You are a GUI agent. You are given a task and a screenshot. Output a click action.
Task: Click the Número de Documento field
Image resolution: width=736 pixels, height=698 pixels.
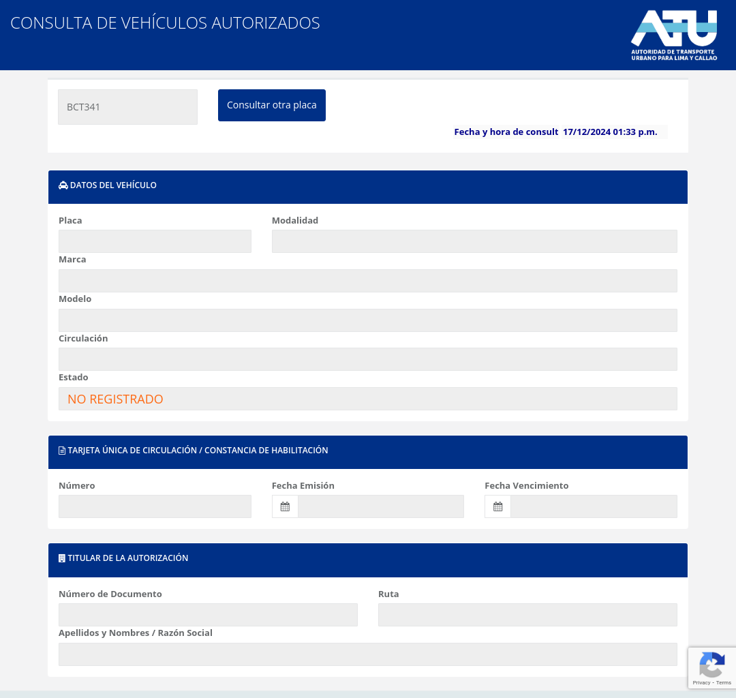(208, 615)
